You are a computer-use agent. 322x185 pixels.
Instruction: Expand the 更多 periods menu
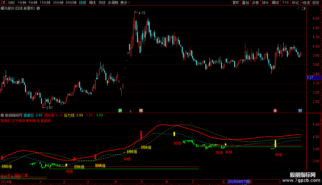point(125,3)
